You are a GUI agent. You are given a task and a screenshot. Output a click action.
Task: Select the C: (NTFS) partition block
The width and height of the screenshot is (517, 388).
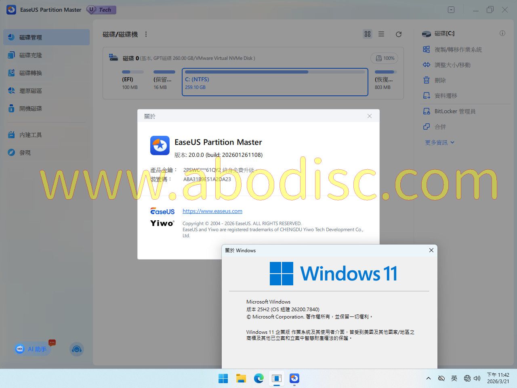(275, 82)
